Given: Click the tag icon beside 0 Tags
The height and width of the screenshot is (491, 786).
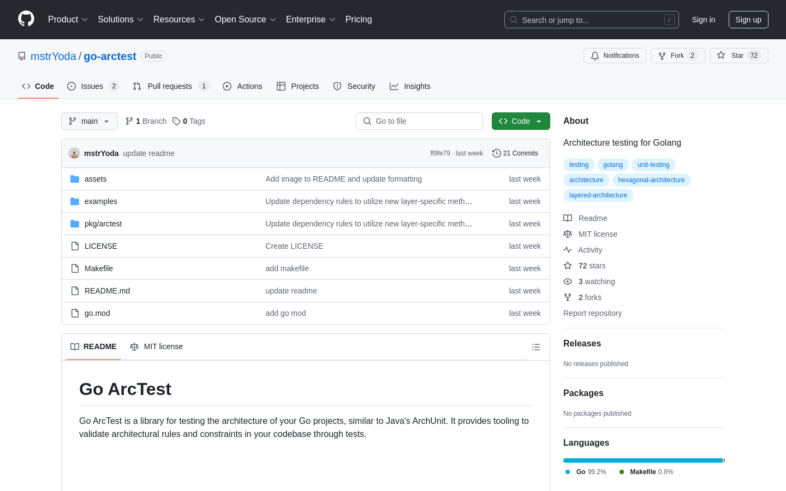Looking at the screenshot, I should pyautogui.click(x=176, y=121).
